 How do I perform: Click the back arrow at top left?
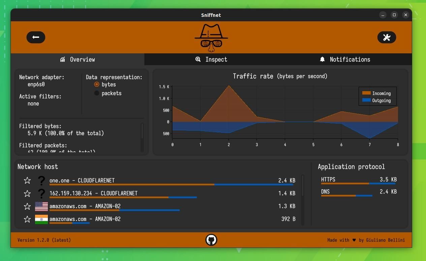pyautogui.click(x=36, y=37)
